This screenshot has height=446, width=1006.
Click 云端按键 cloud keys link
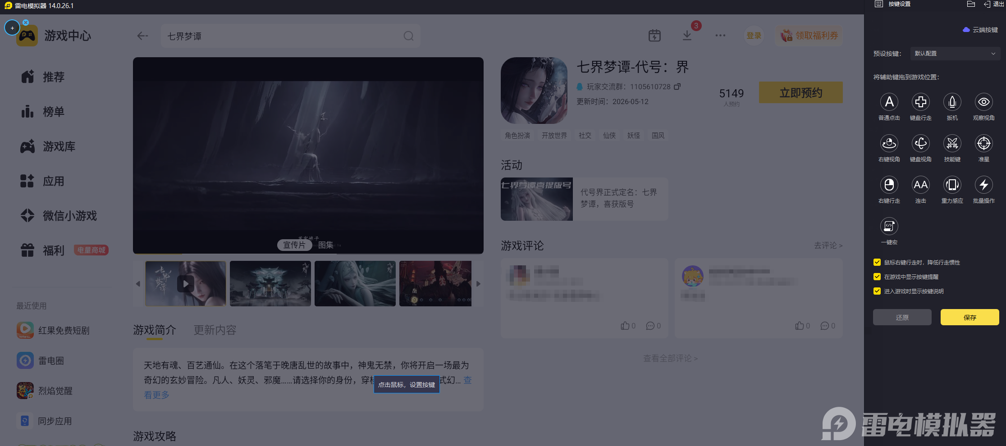point(980,30)
